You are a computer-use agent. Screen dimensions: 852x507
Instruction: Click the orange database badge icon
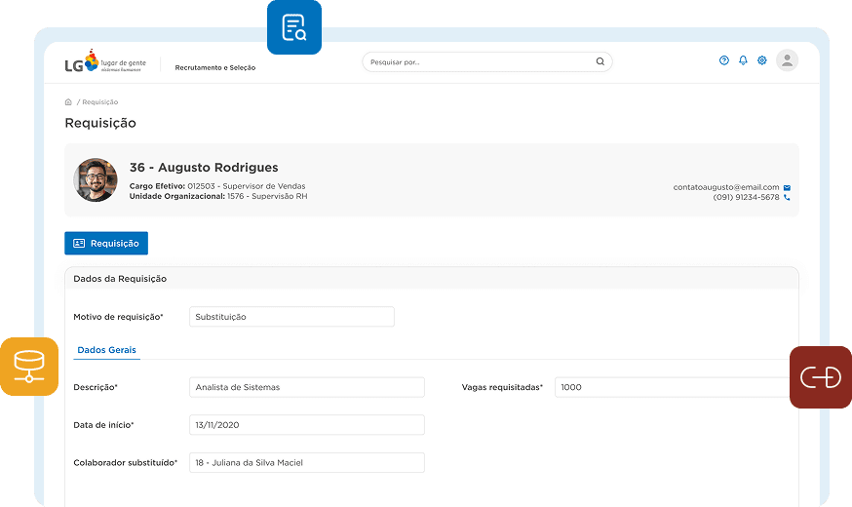29,367
